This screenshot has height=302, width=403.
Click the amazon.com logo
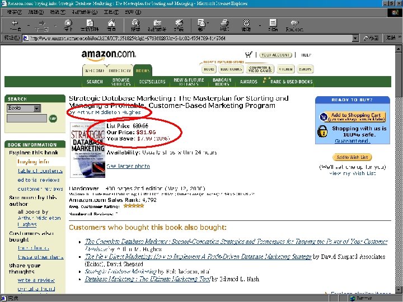109,55
